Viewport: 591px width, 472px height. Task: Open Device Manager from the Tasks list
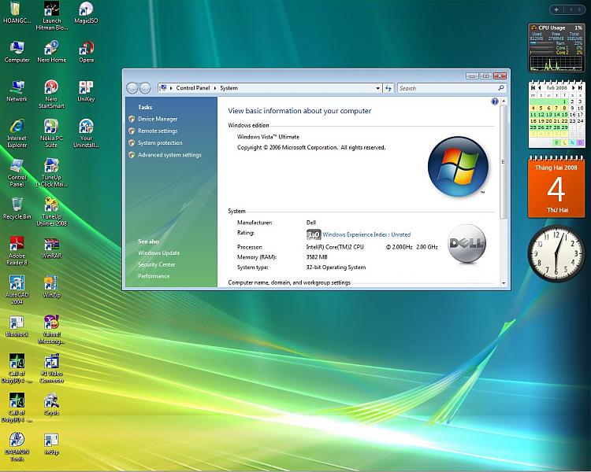click(158, 119)
